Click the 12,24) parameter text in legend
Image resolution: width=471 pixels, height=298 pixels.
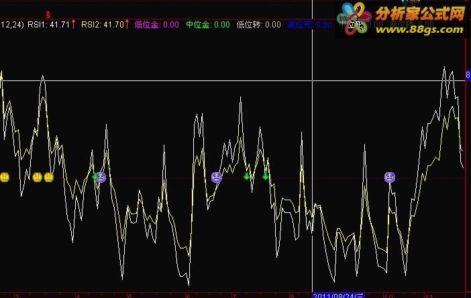tap(12, 25)
